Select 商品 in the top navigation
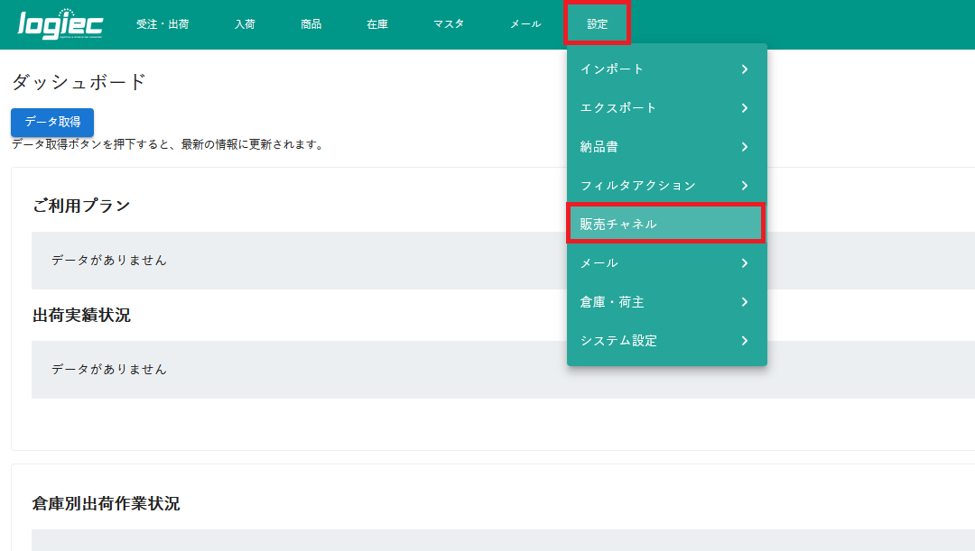 click(311, 24)
